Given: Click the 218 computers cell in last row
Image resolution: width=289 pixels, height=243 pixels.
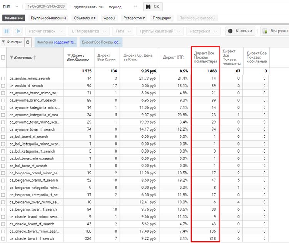Looking at the screenshot, I should pos(212,239).
